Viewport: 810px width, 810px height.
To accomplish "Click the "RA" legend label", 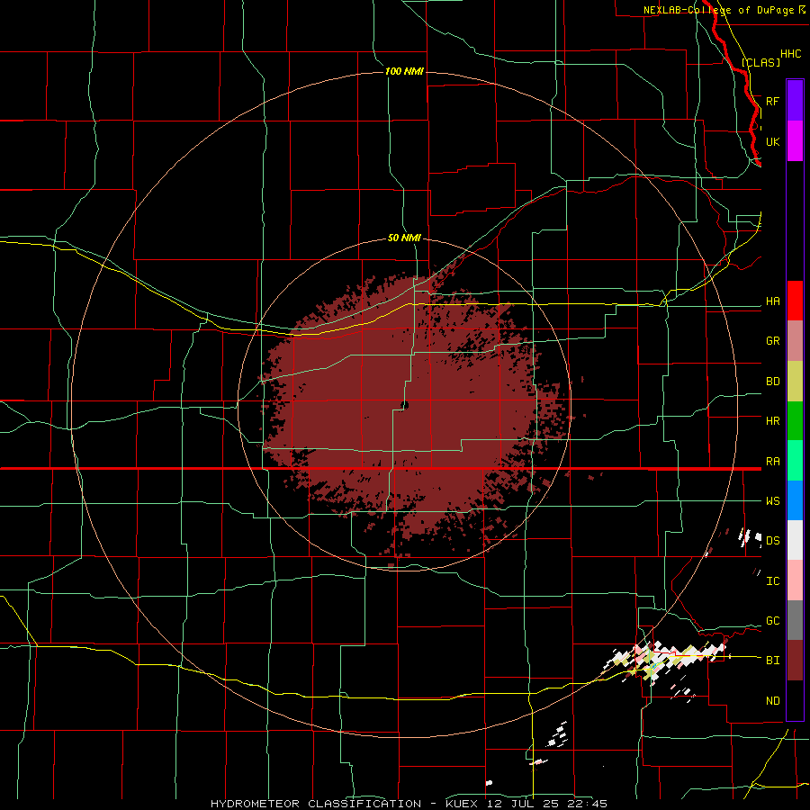I will click(773, 462).
